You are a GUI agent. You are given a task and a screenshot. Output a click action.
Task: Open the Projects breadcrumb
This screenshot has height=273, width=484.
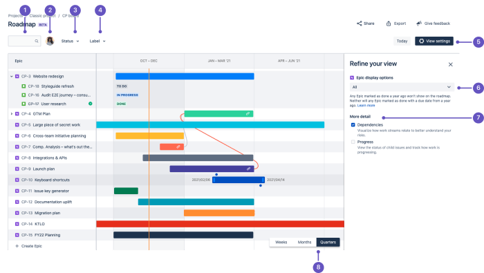[15, 16]
